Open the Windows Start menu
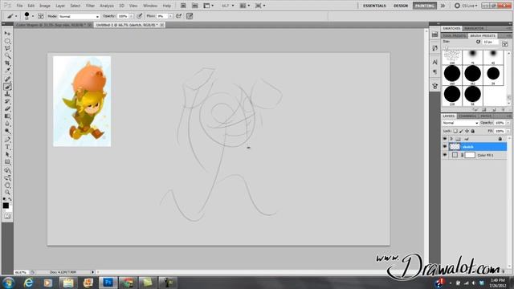 click(x=8, y=282)
